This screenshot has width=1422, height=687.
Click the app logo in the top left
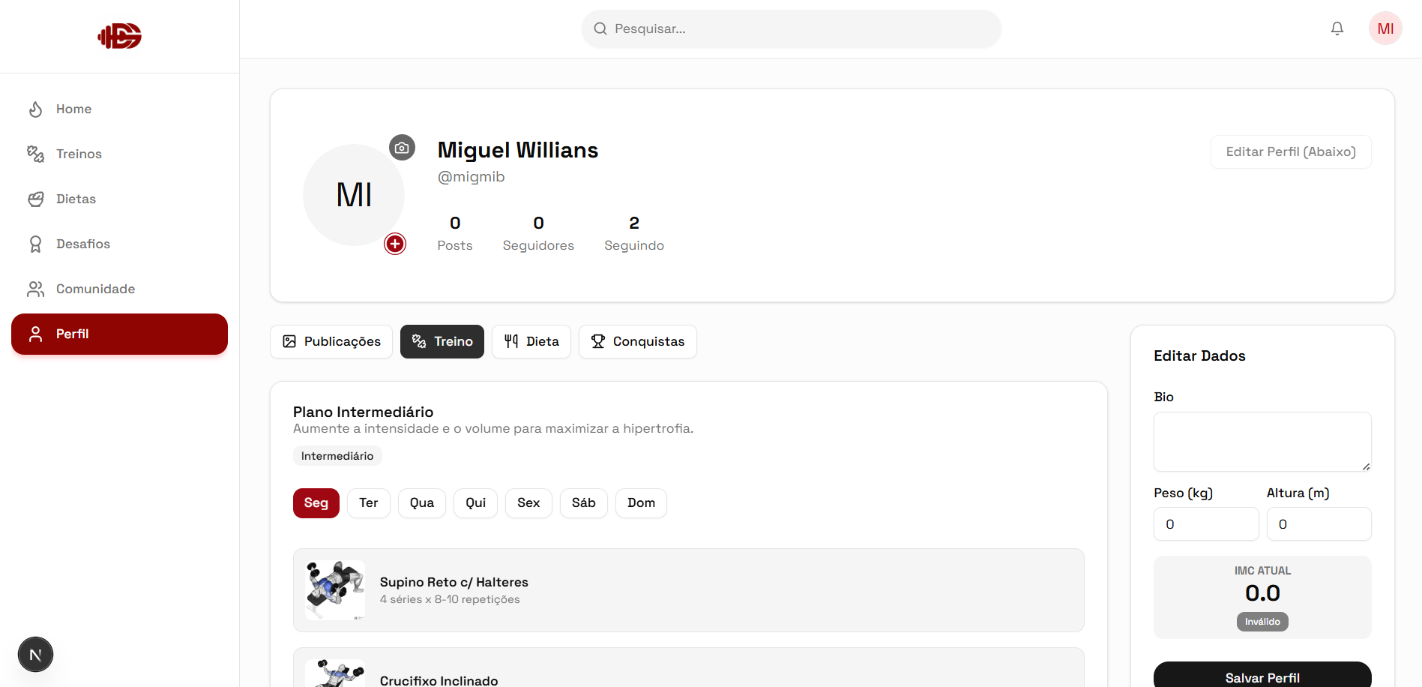119,35
